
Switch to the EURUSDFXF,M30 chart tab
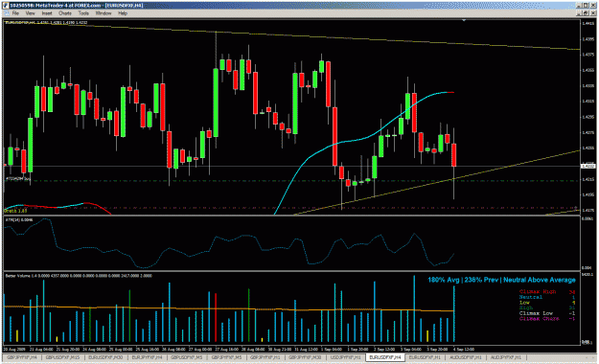tap(105, 357)
